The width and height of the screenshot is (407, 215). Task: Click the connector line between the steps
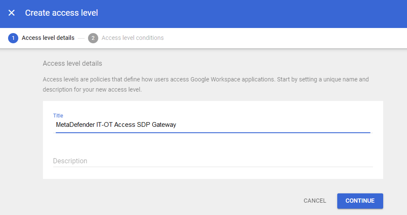tap(81, 38)
